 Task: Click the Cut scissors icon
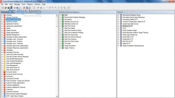24,8
